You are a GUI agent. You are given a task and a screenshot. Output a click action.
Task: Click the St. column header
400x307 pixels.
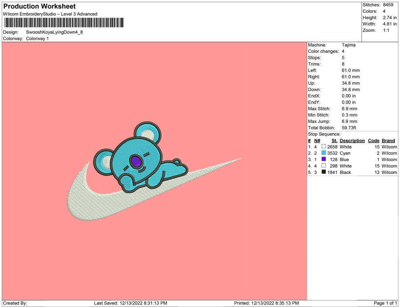(334, 141)
